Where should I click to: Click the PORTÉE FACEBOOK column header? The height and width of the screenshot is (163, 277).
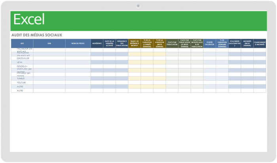[209, 43]
